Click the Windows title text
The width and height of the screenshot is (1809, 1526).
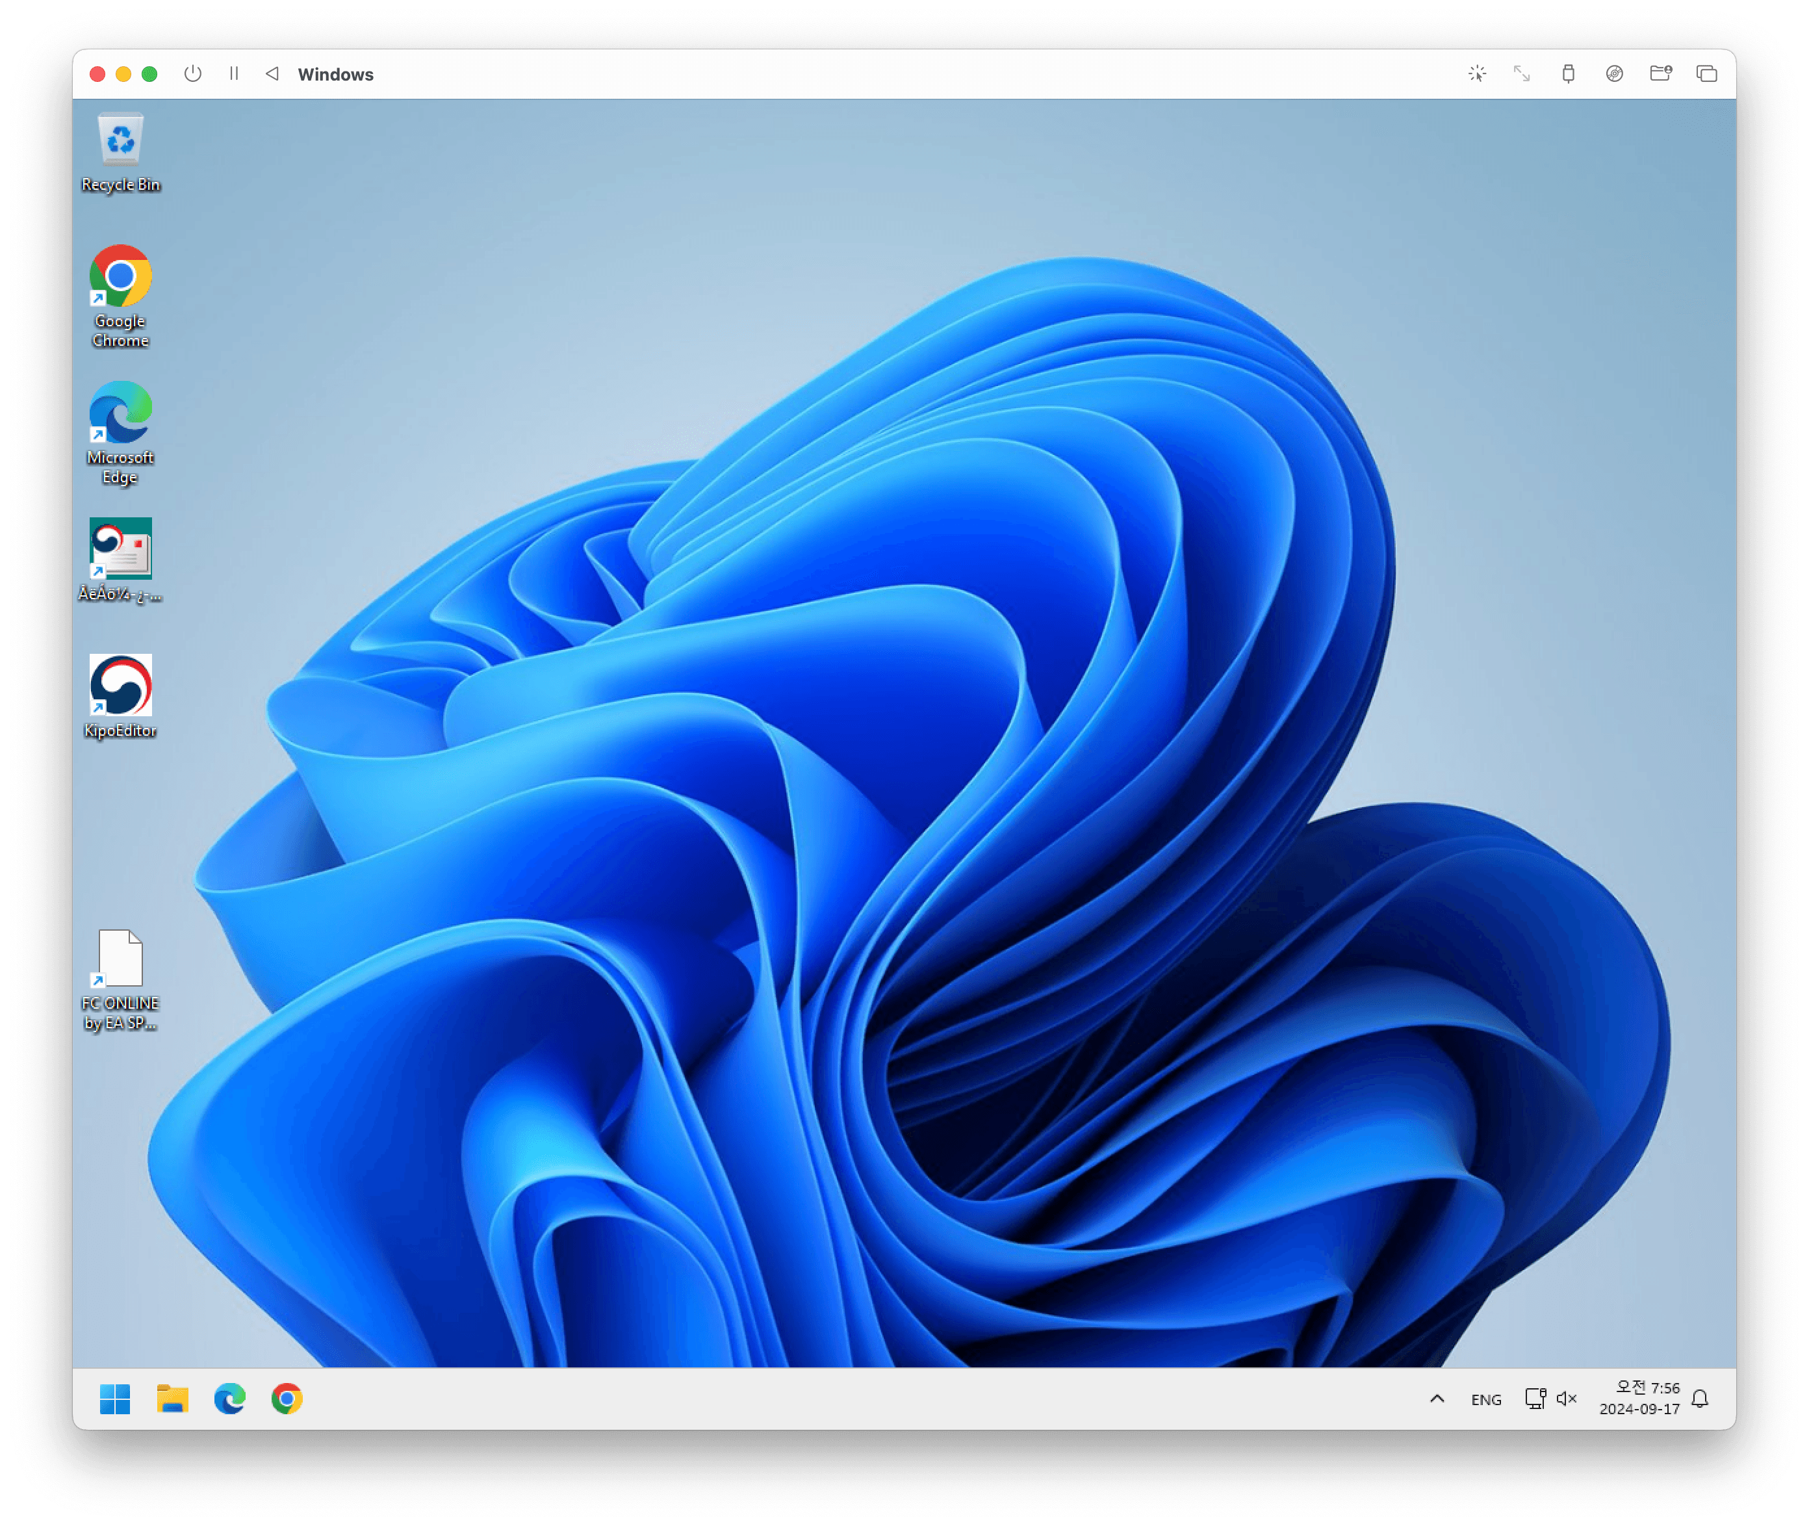pyautogui.click(x=335, y=74)
